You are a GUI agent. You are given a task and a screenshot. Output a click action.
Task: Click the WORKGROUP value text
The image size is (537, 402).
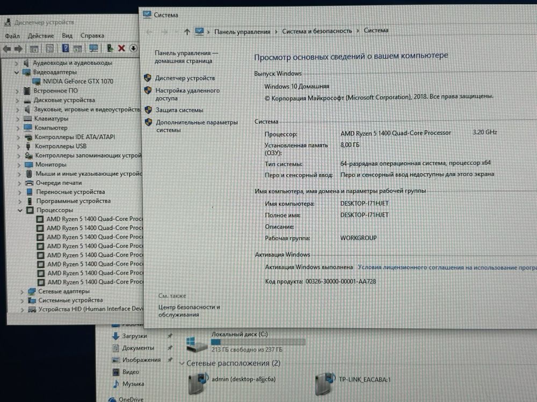[x=358, y=238]
